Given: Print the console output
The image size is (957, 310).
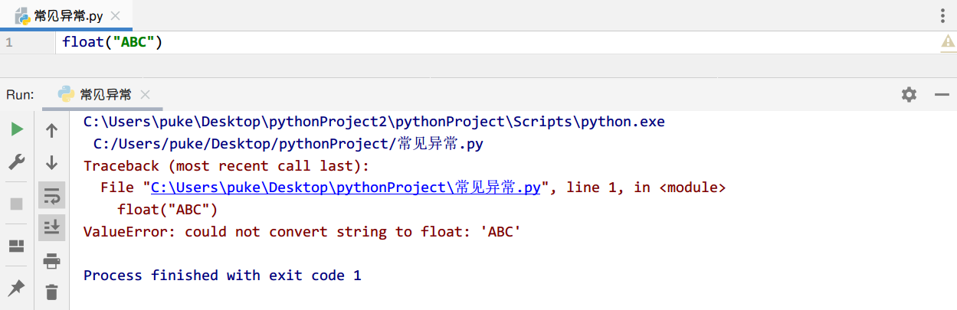Looking at the screenshot, I should [x=52, y=261].
